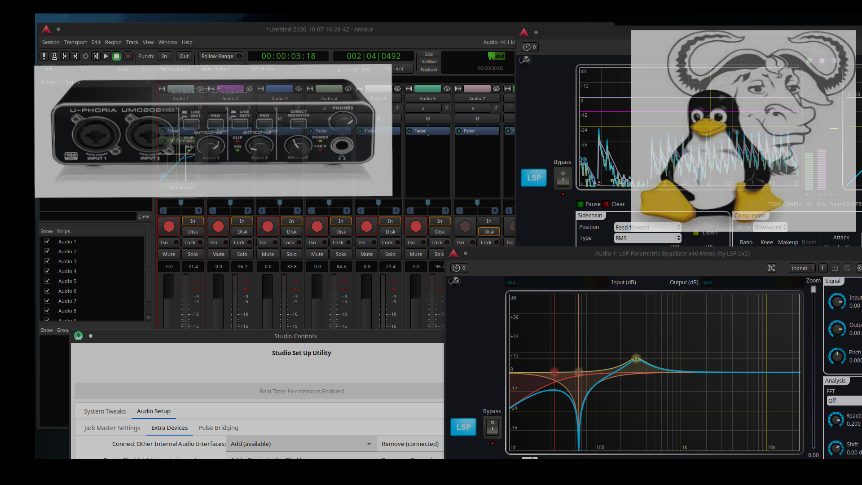
Task: Uncheck the Audio 6 strip checkbox
Action: click(47, 291)
